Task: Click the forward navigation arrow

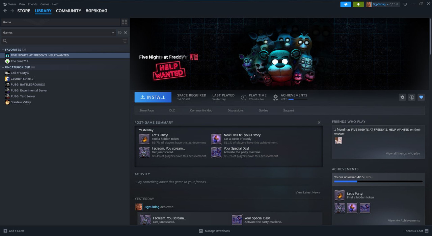Action: (12, 11)
